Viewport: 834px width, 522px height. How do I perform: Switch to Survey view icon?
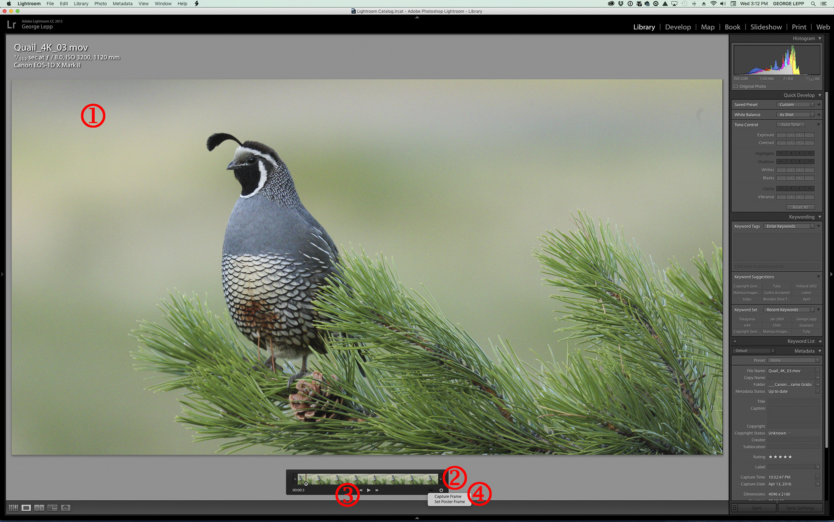click(x=52, y=508)
